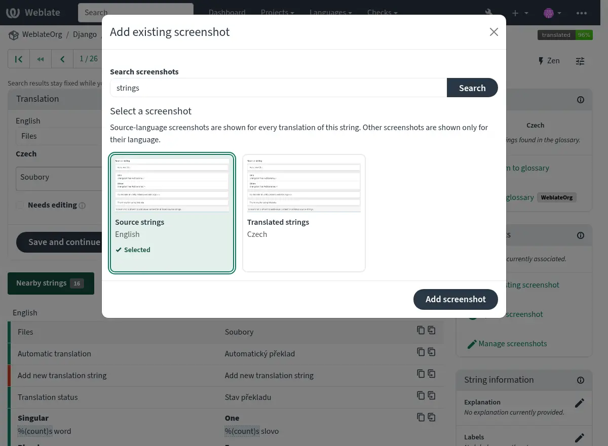
Task: Open Manage screenshots link
Action: coord(513,344)
